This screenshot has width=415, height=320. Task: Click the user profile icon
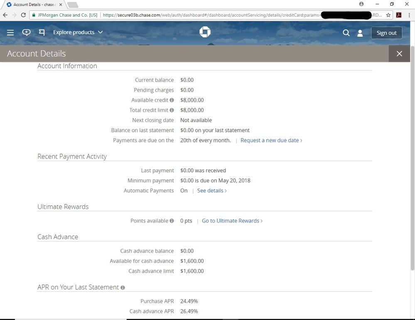360,33
